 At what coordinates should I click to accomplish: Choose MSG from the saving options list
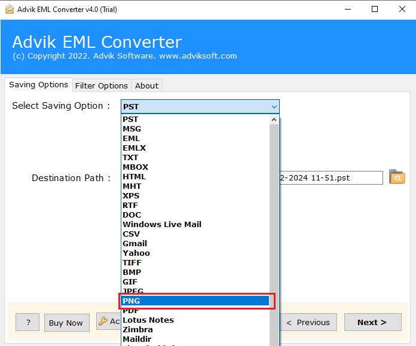coord(195,129)
